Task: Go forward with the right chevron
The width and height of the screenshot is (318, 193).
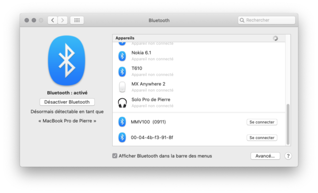Action: (x=63, y=20)
